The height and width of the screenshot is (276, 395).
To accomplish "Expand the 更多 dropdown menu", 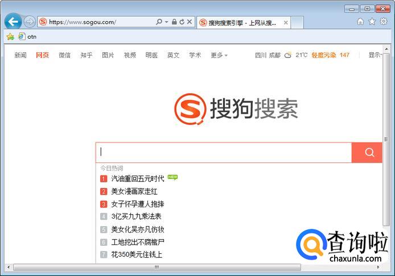I will click(219, 55).
